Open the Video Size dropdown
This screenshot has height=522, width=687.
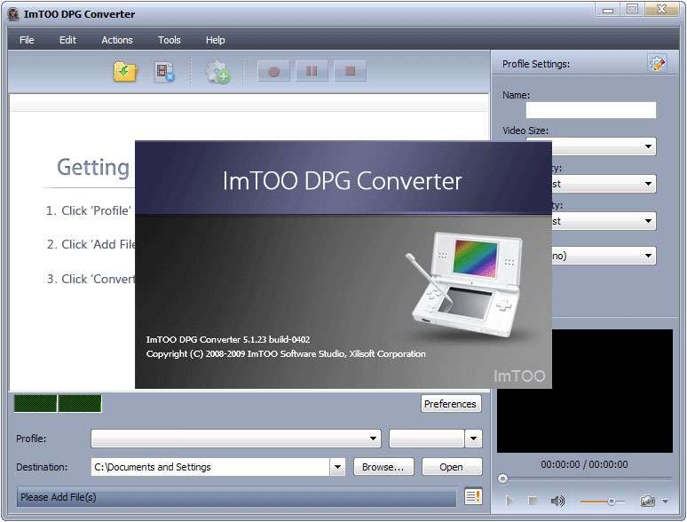[650, 146]
